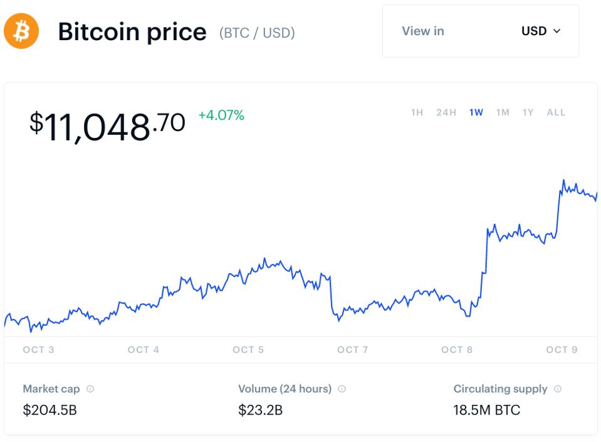This screenshot has height=442, width=601.
Task: Select the 1W time range tab
Action: [x=476, y=113]
